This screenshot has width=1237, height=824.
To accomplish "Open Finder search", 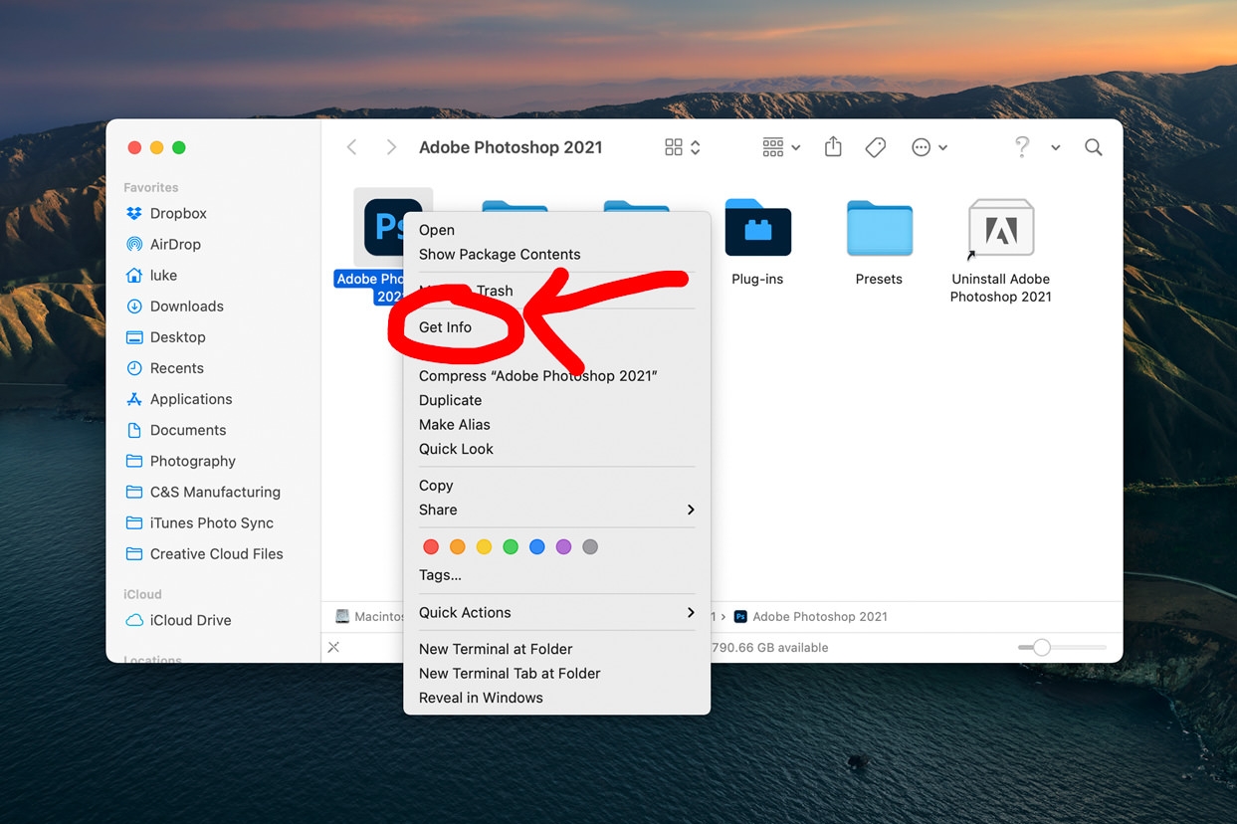I will [x=1093, y=147].
